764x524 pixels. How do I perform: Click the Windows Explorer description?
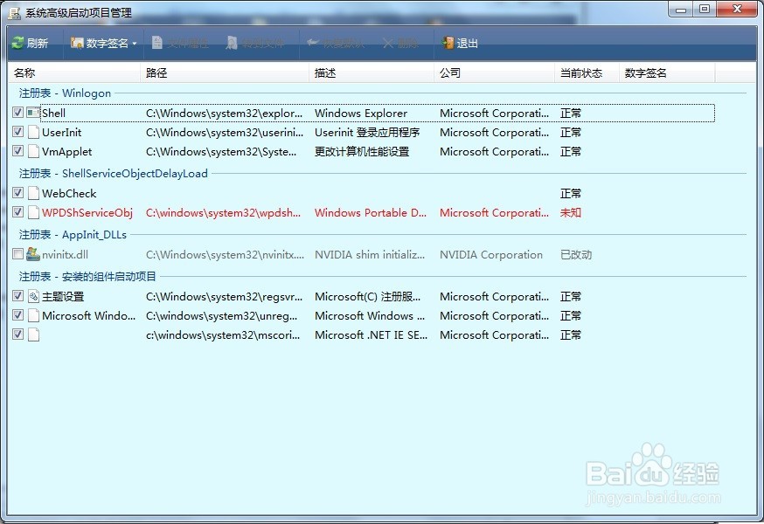[x=361, y=113]
